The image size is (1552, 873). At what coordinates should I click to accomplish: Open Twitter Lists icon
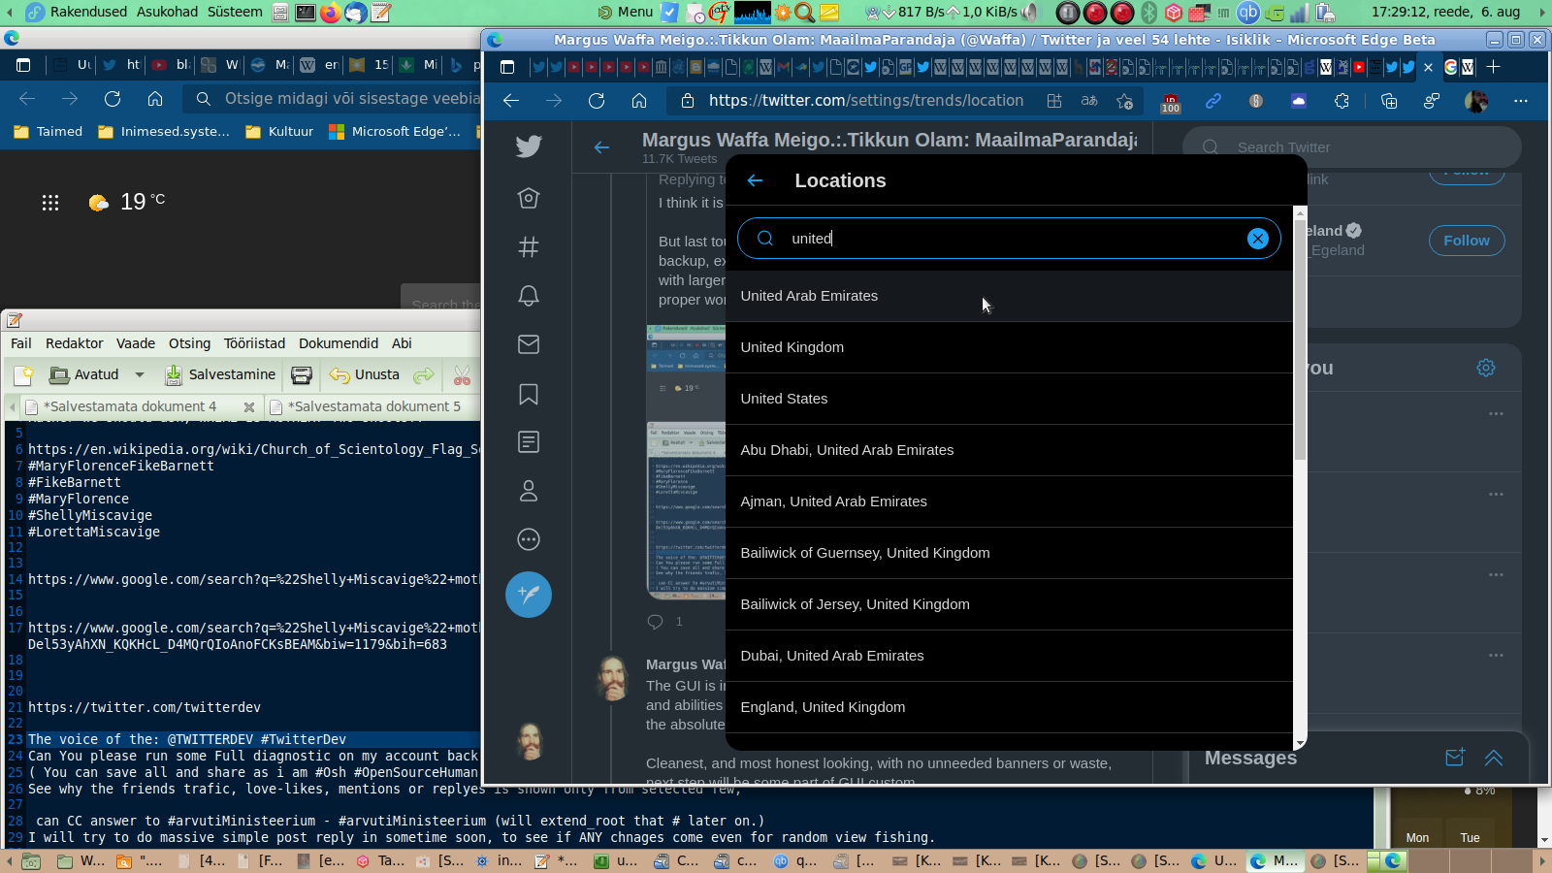529,442
